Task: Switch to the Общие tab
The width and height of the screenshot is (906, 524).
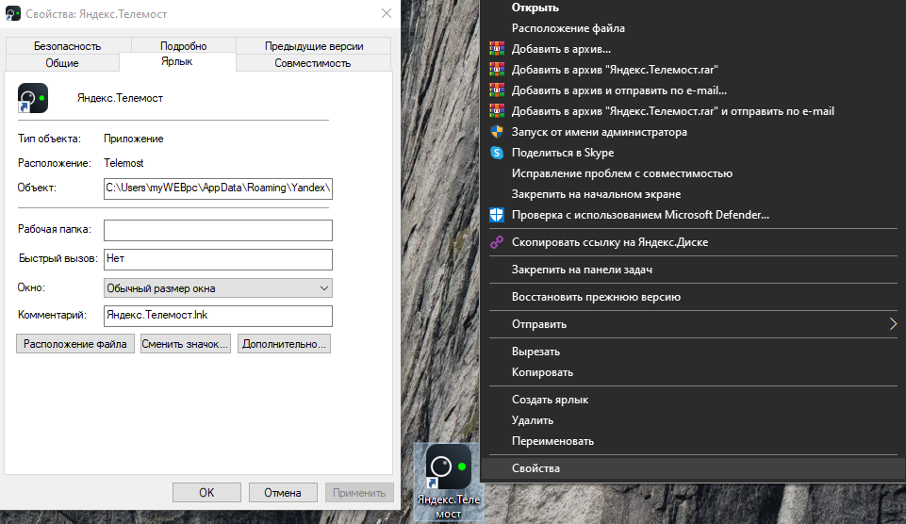Action: tap(62, 63)
